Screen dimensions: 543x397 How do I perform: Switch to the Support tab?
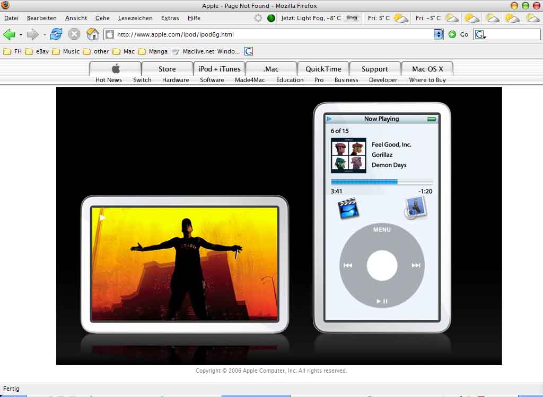[x=375, y=69]
